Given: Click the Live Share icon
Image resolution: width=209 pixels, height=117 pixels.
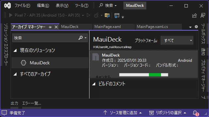Looking at the screenshot, I should tap(195, 16).
